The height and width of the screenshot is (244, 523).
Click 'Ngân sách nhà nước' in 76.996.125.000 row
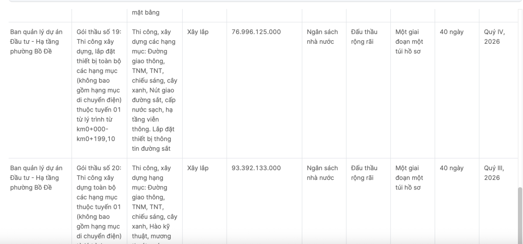pyautogui.click(x=322, y=37)
